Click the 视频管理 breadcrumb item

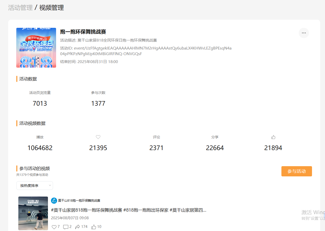click(51, 8)
